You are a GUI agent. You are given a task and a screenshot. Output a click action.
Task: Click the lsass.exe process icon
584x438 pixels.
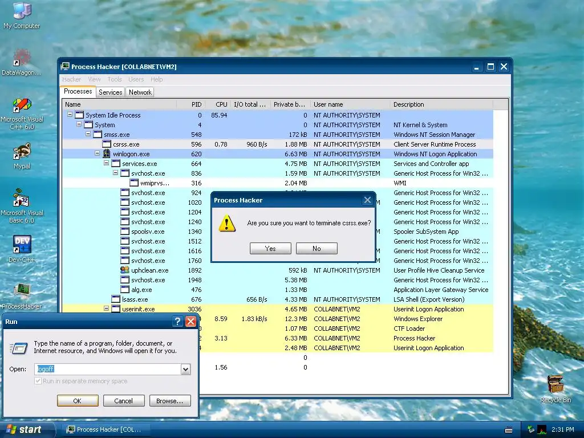(x=116, y=299)
